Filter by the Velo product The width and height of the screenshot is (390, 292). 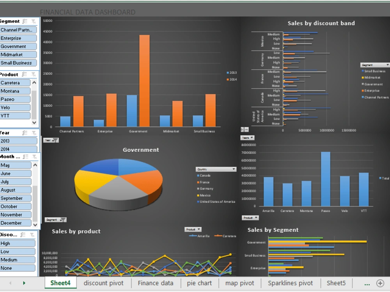point(15,107)
